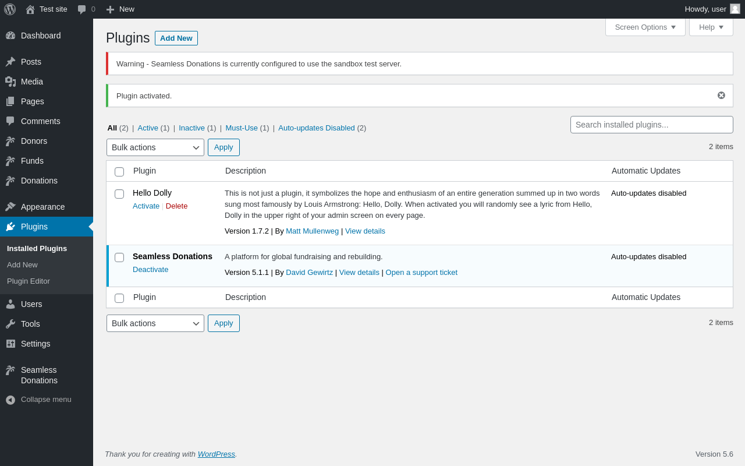Click the WordPress link in footer
The height and width of the screenshot is (466, 745).
(x=217, y=454)
